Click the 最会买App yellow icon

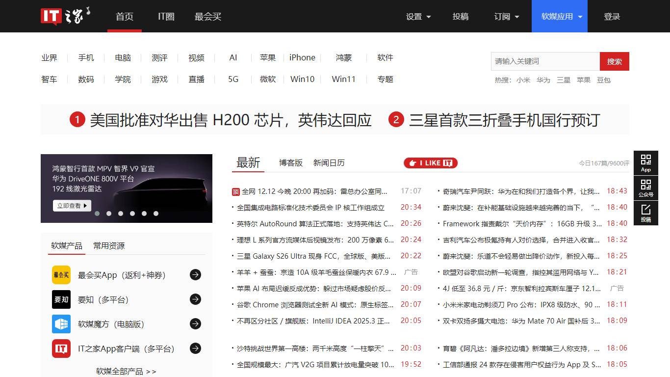click(61, 275)
